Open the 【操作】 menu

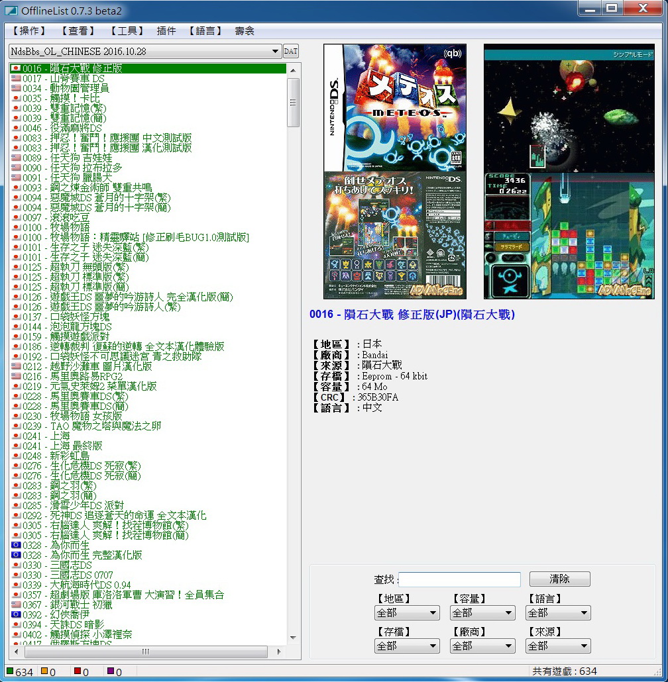click(x=28, y=31)
